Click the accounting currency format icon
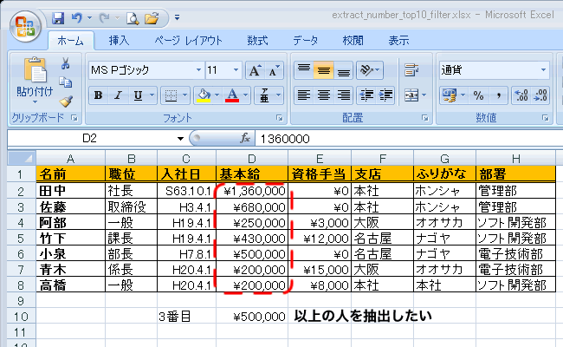 (x=450, y=95)
